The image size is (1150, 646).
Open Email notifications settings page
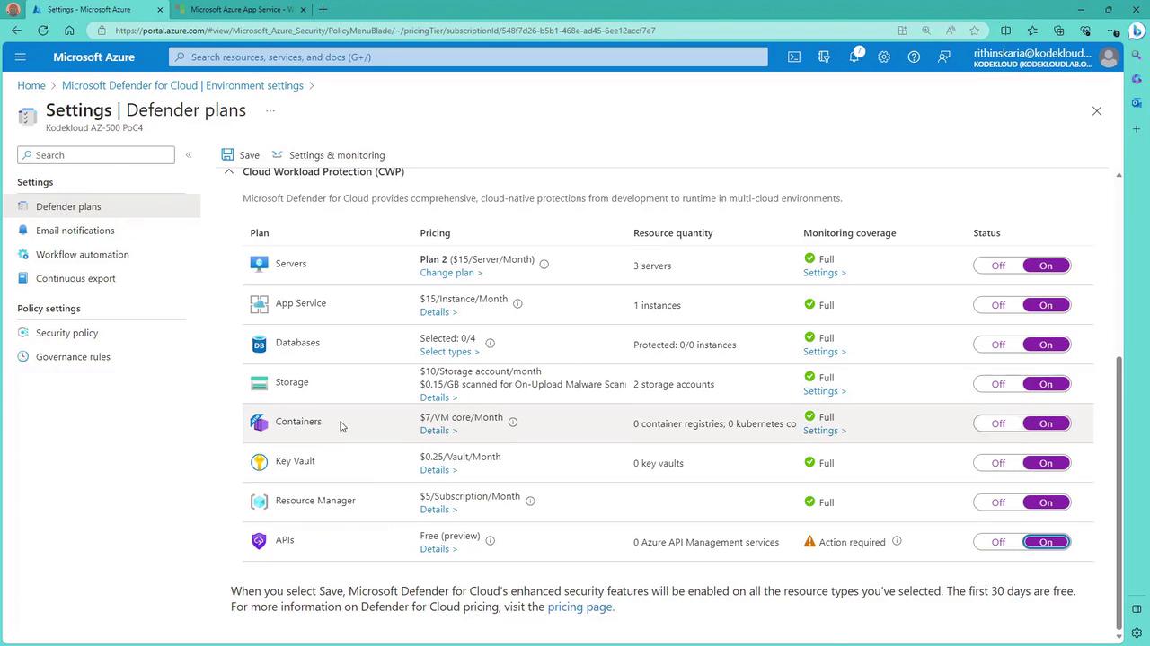[75, 231]
